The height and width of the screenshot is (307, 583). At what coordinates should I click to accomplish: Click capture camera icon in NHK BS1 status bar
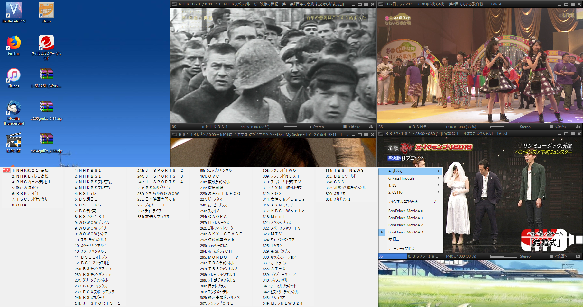point(371,127)
